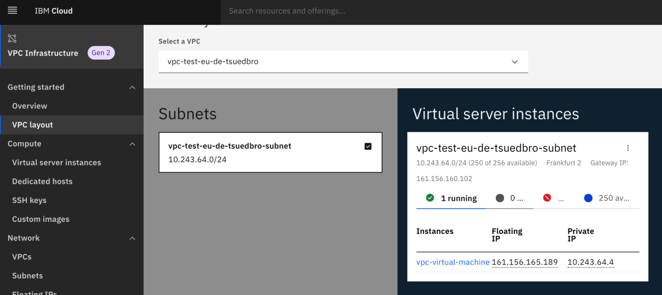Open the navigation hamburger menu
This screenshot has height=295, width=662.
(12, 10)
